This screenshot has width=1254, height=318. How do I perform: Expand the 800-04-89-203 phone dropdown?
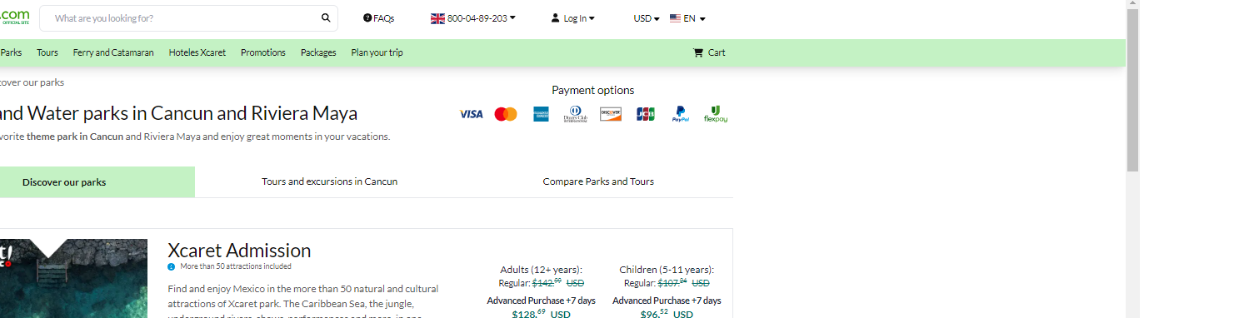pyautogui.click(x=473, y=18)
